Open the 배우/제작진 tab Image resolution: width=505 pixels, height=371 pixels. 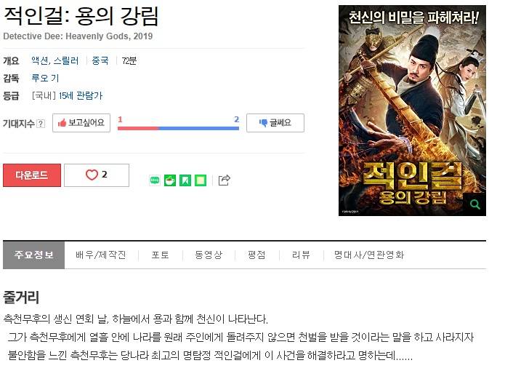(101, 255)
